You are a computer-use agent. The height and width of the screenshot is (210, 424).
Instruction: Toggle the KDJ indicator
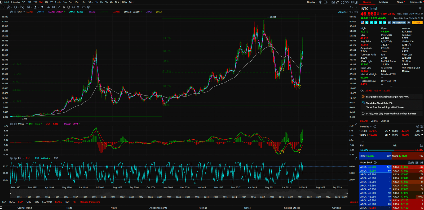(x=67, y=202)
